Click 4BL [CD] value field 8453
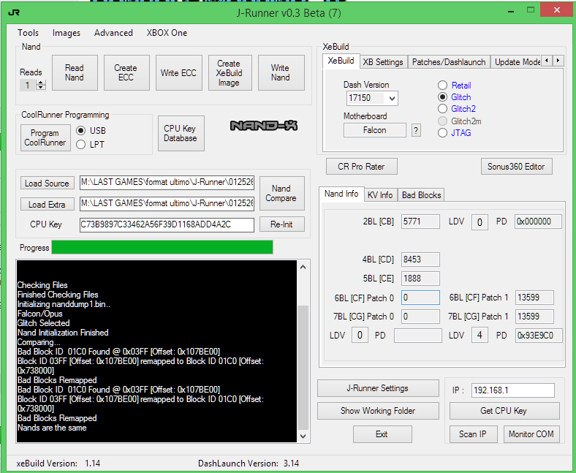576x473 pixels. [420, 260]
